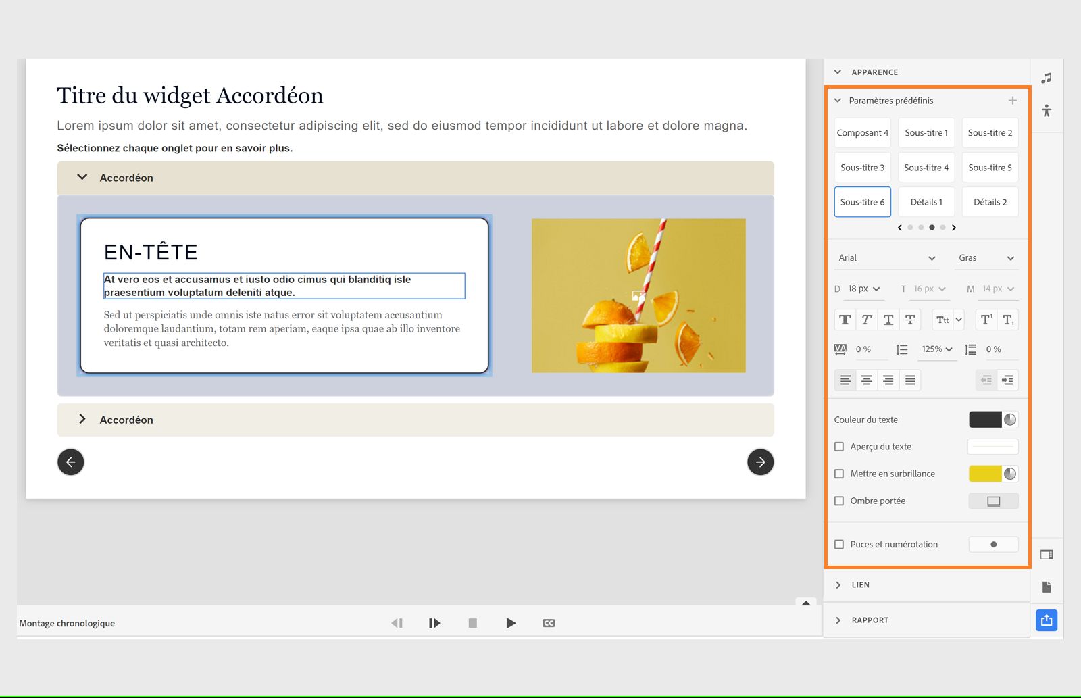The image size is (1081, 698).
Task: Open the document page icon in the right sidebar
Action: tap(1047, 587)
